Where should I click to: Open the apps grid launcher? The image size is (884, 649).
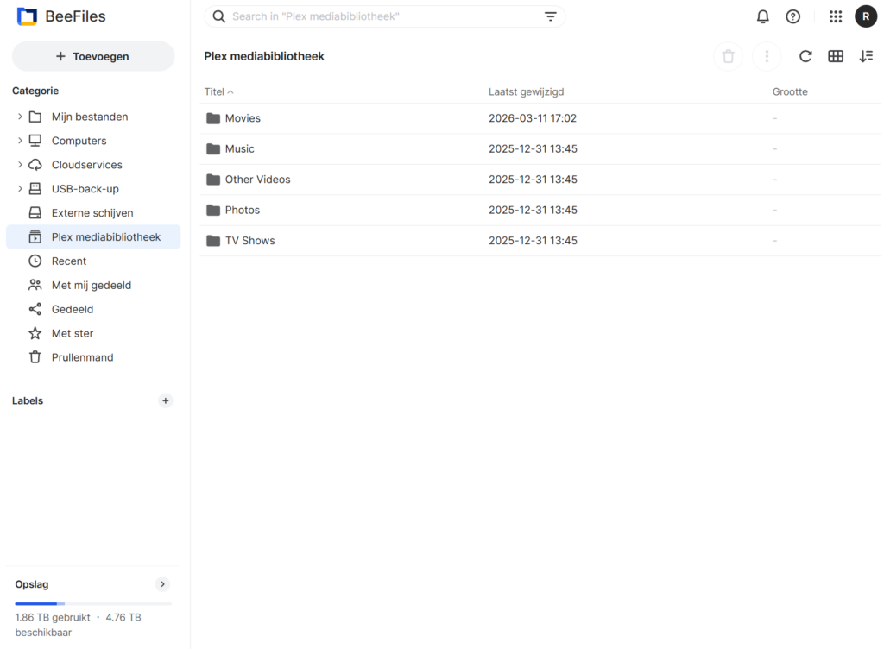click(x=835, y=16)
